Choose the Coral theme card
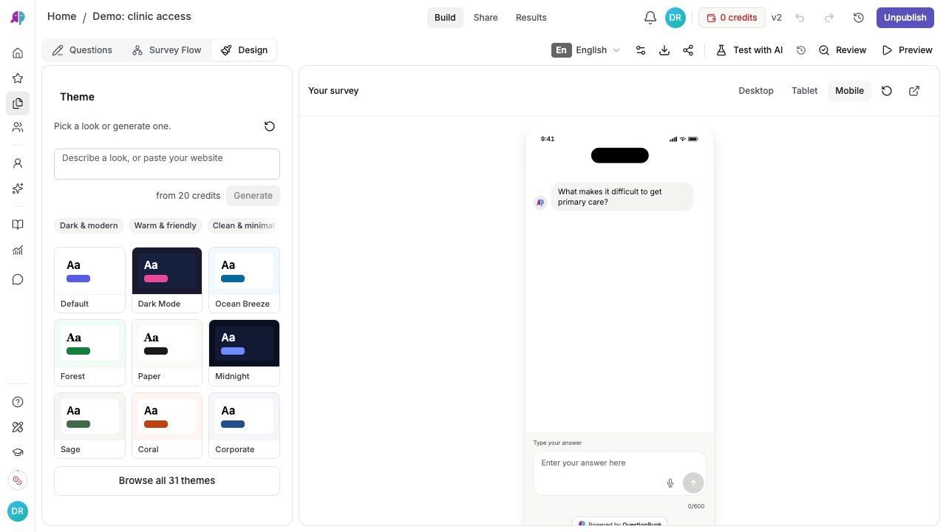Viewport: 946px width, 532px height. pos(167,426)
